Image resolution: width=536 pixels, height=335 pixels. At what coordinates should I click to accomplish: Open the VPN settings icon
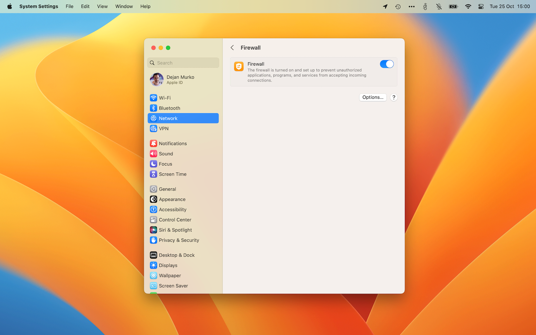click(153, 129)
